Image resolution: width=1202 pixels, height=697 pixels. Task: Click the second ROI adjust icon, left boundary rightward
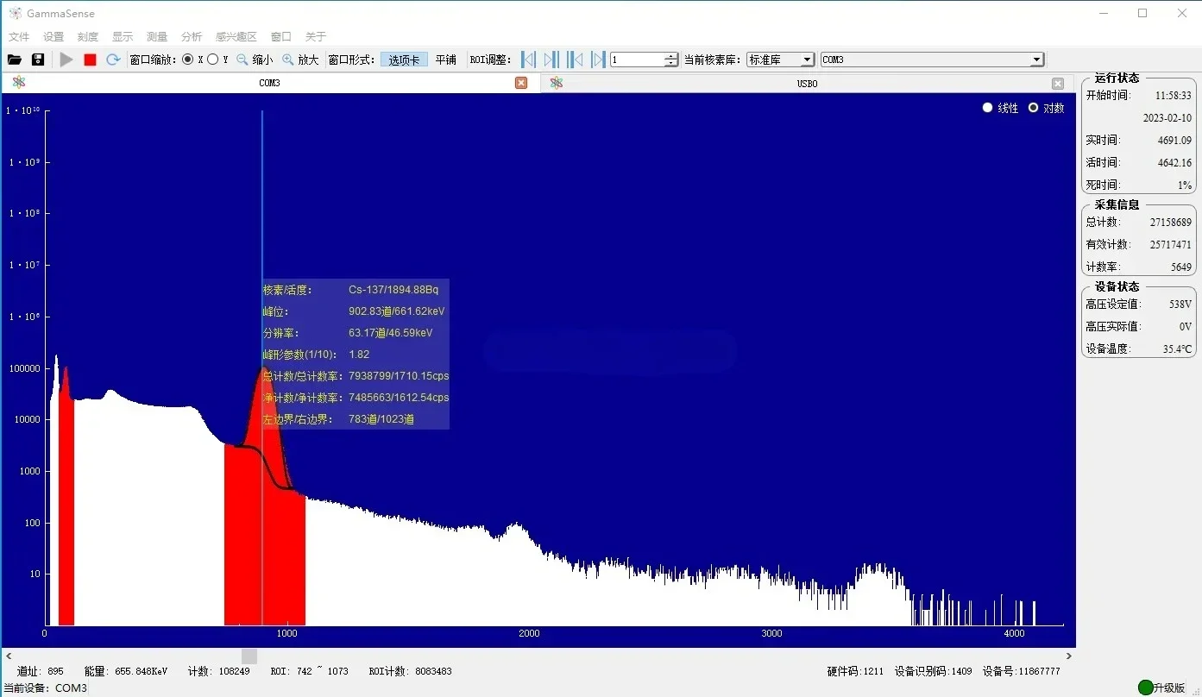(552, 60)
